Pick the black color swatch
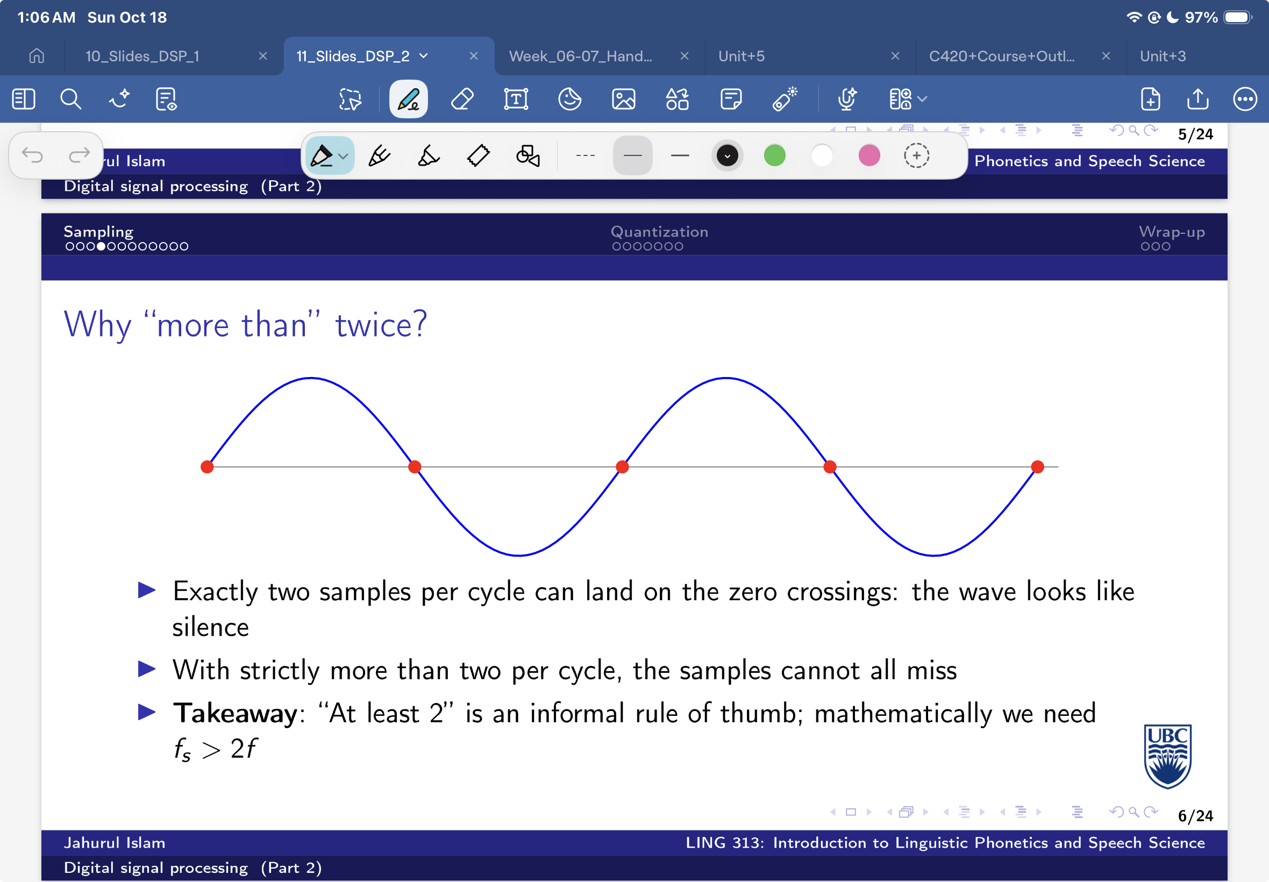Screen dimensions: 1269x882 (x=728, y=156)
